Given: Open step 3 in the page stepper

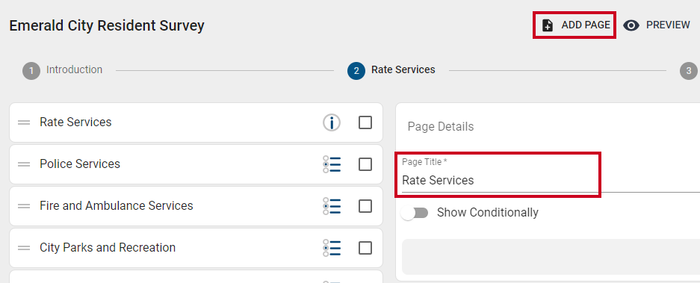Looking at the screenshot, I should (x=689, y=70).
